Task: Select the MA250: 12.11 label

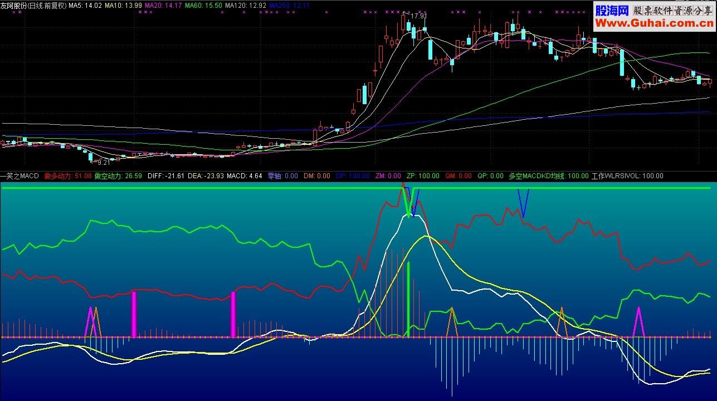Action: click(x=289, y=5)
